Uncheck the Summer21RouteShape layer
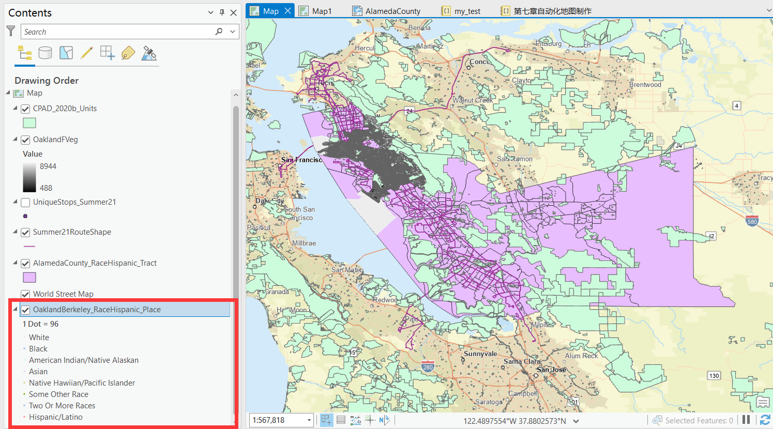The image size is (773, 429). (x=25, y=233)
